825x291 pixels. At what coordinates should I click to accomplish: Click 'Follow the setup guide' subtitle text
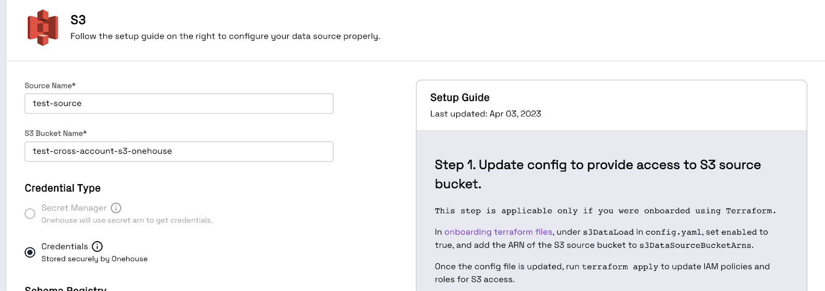pos(225,36)
